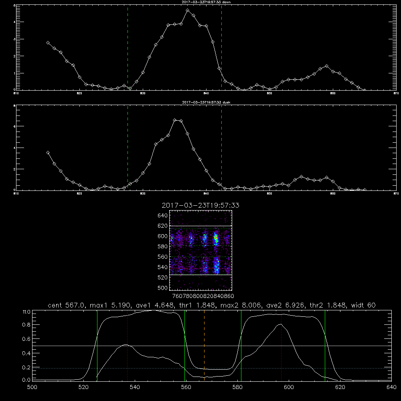Click the secondary peak marker near 859 in dawn plot

coord(326,66)
